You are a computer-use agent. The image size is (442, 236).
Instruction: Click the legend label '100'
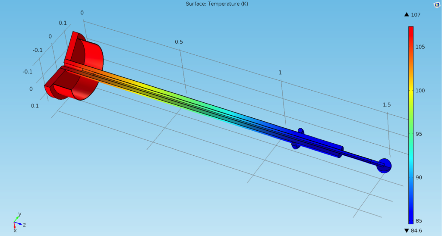pyautogui.click(x=420, y=91)
